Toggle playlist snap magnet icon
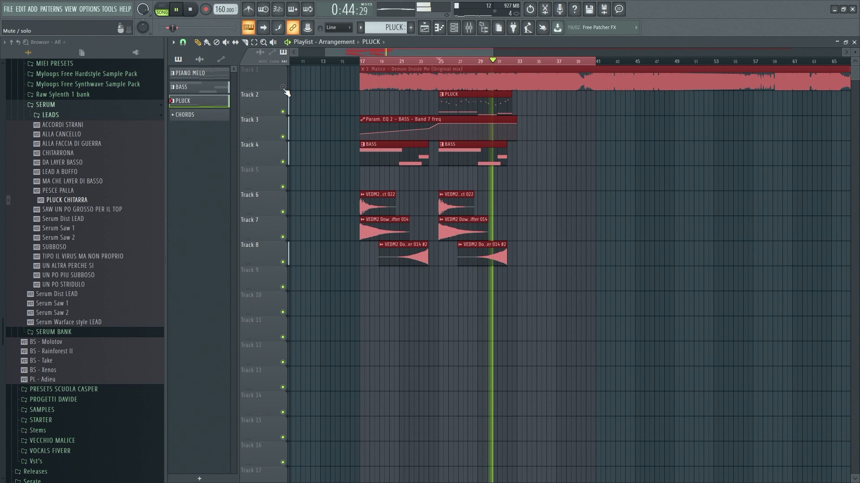The width and height of the screenshot is (860, 483). [183, 42]
